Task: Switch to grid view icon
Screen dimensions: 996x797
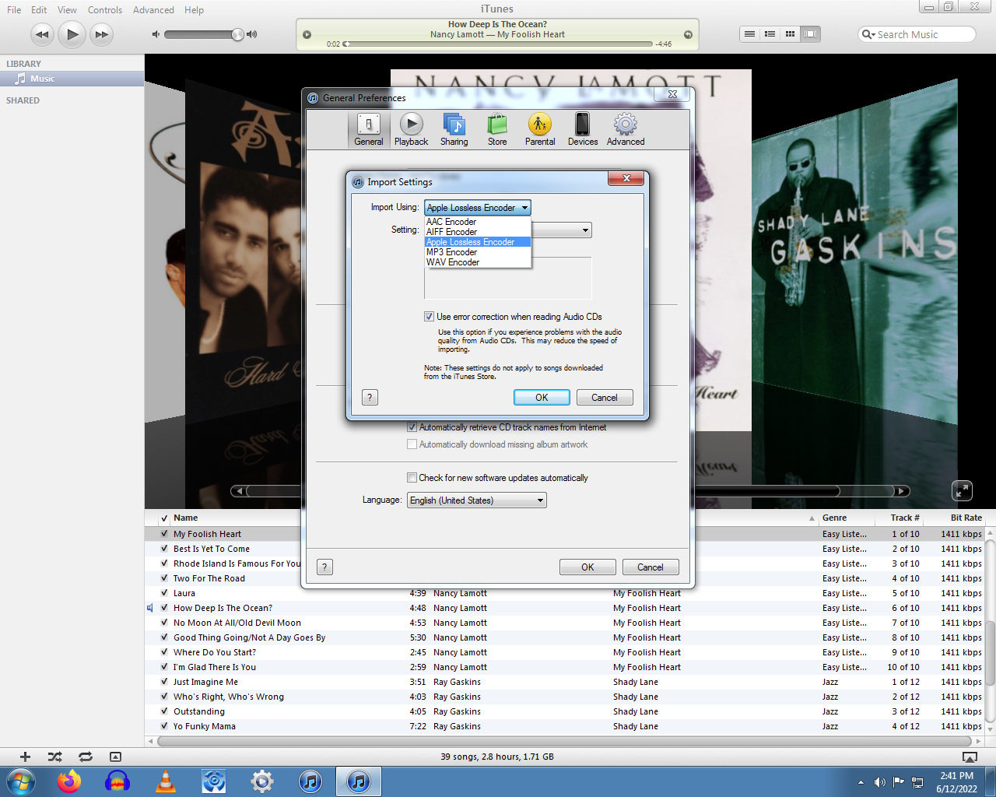Action: coord(790,34)
